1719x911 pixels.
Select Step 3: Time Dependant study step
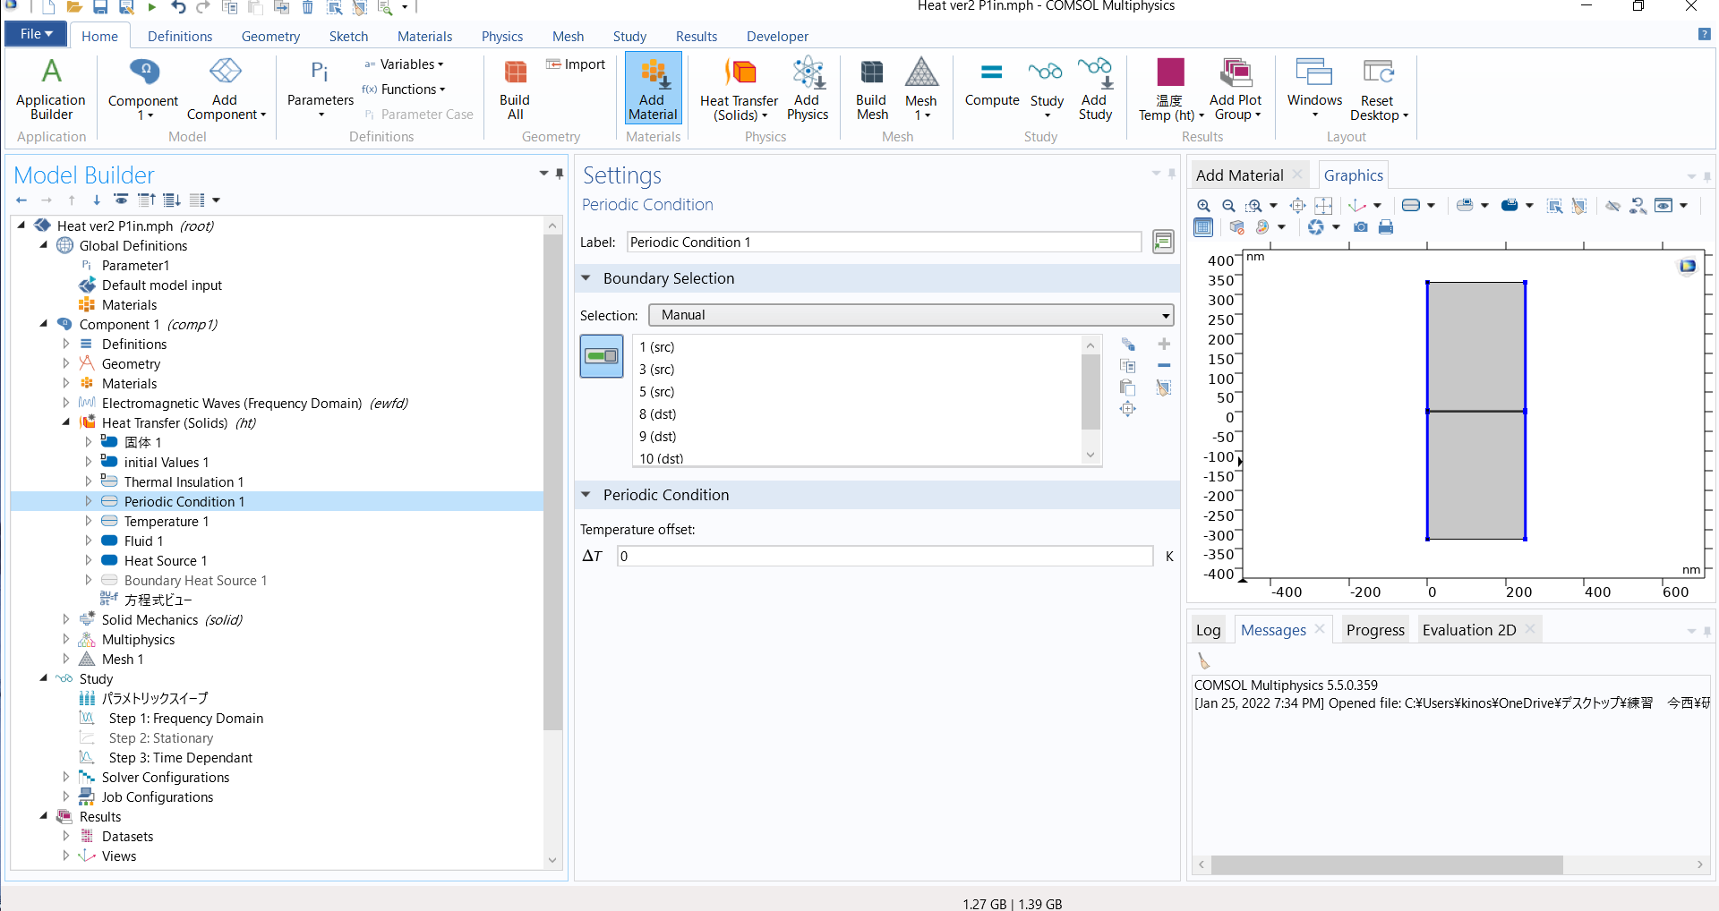181,757
